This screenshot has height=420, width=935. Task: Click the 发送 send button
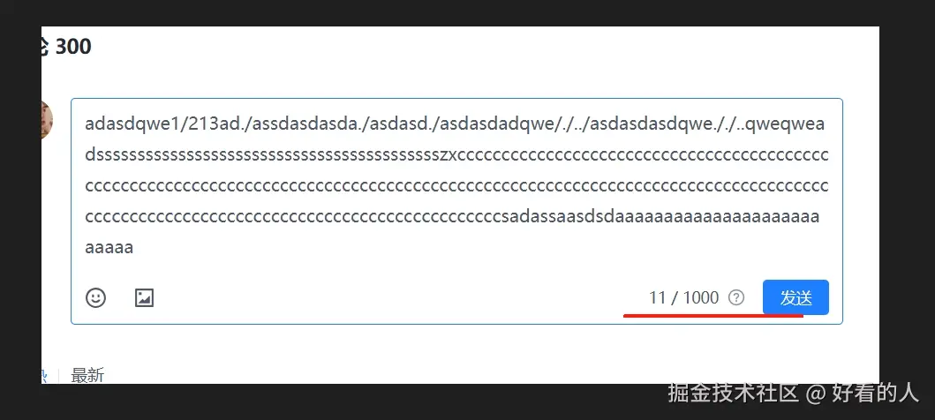click(796, 297)
